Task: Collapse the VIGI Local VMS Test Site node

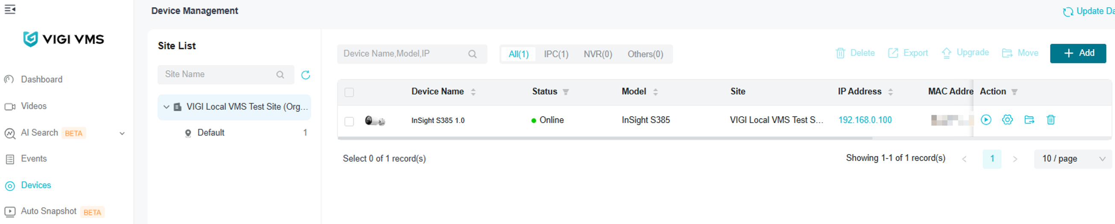Action: pyautogui.click(x=166, y=106)
